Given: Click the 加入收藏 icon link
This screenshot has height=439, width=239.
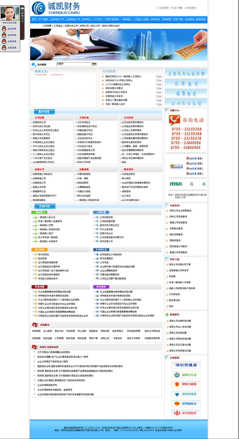Looking at the screenshot, I should click(x=177, y=8).
